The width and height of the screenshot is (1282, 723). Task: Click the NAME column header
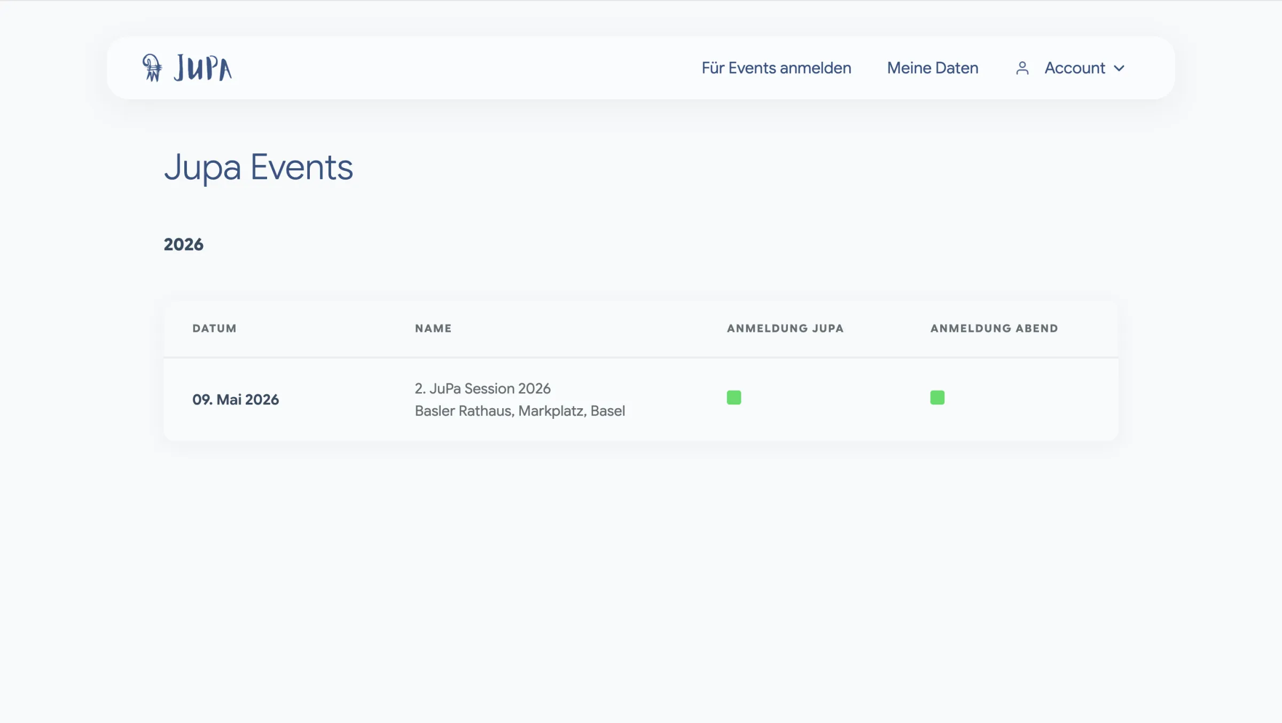coord(433,329)
